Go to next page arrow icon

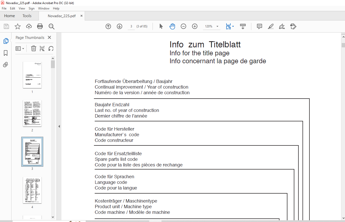[x=120, y=26]
